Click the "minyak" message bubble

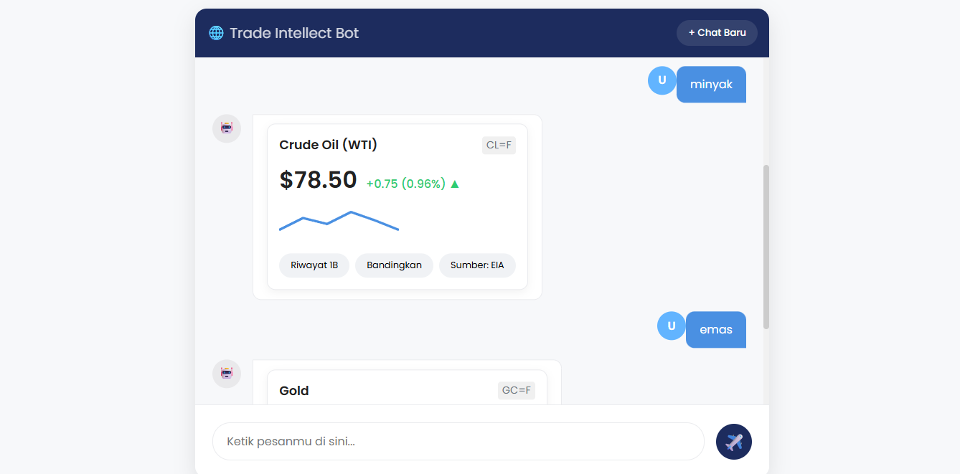[711, 85]
